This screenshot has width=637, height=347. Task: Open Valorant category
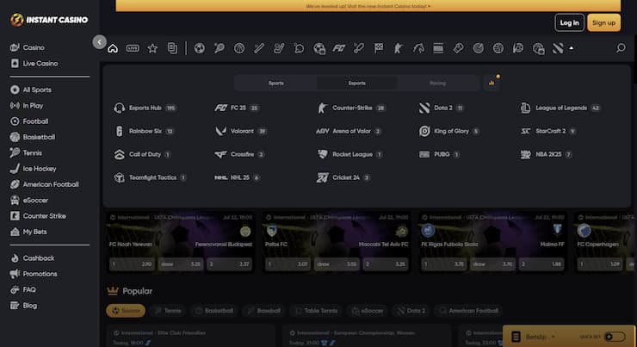point(241,131)
